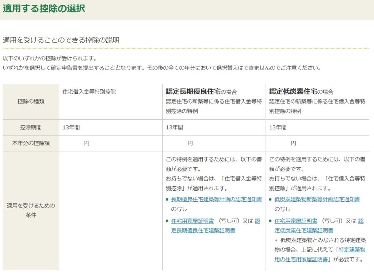This screenshot has width=374, height=276.
Task: Click the notice starting いずれかを選択して確定申告書を提出
Action: pos(162,68)
